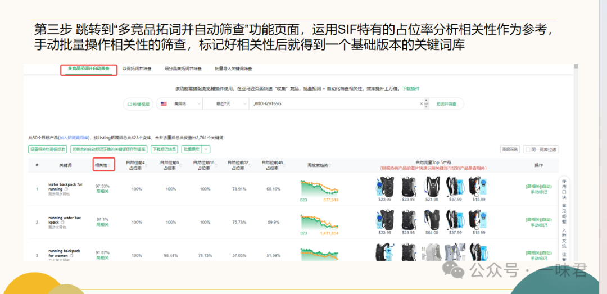Step up the ASIN input spinner arrow
This screenshot has width=607, height=294.
(426, 102)
